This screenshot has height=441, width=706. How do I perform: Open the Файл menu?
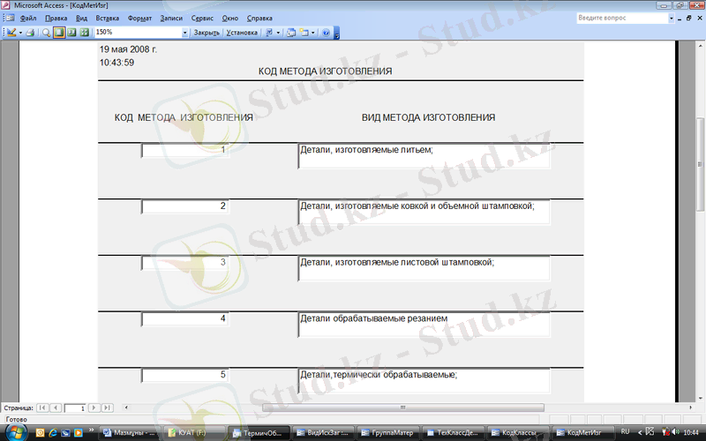(28, 19)
